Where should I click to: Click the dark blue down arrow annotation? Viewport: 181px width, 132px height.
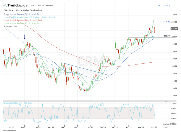tap(25, 36)
